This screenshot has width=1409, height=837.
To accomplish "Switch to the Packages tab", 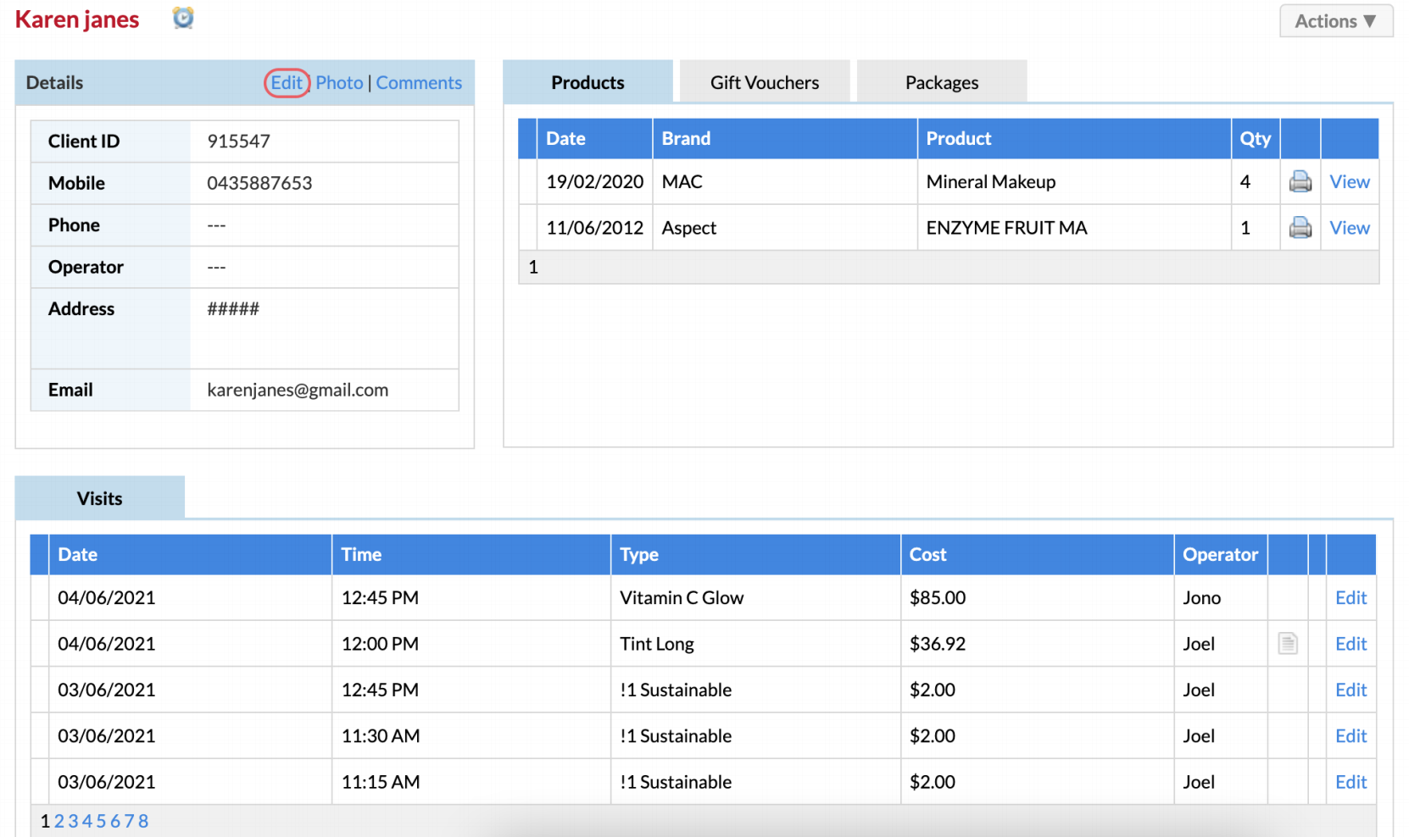I will (x=941, y=81).
